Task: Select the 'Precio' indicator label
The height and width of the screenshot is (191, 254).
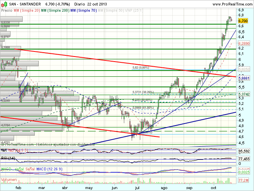Action: [7, 11]
